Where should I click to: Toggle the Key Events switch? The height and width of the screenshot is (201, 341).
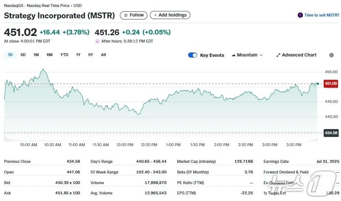pyautogui.click(x=192, y=55)
